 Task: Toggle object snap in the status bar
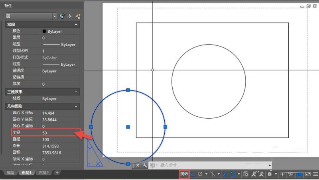233,174
